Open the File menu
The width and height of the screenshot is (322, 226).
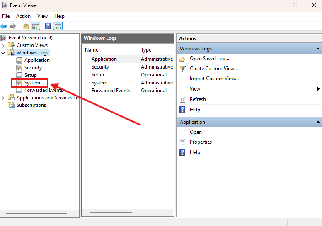[6, 16]
